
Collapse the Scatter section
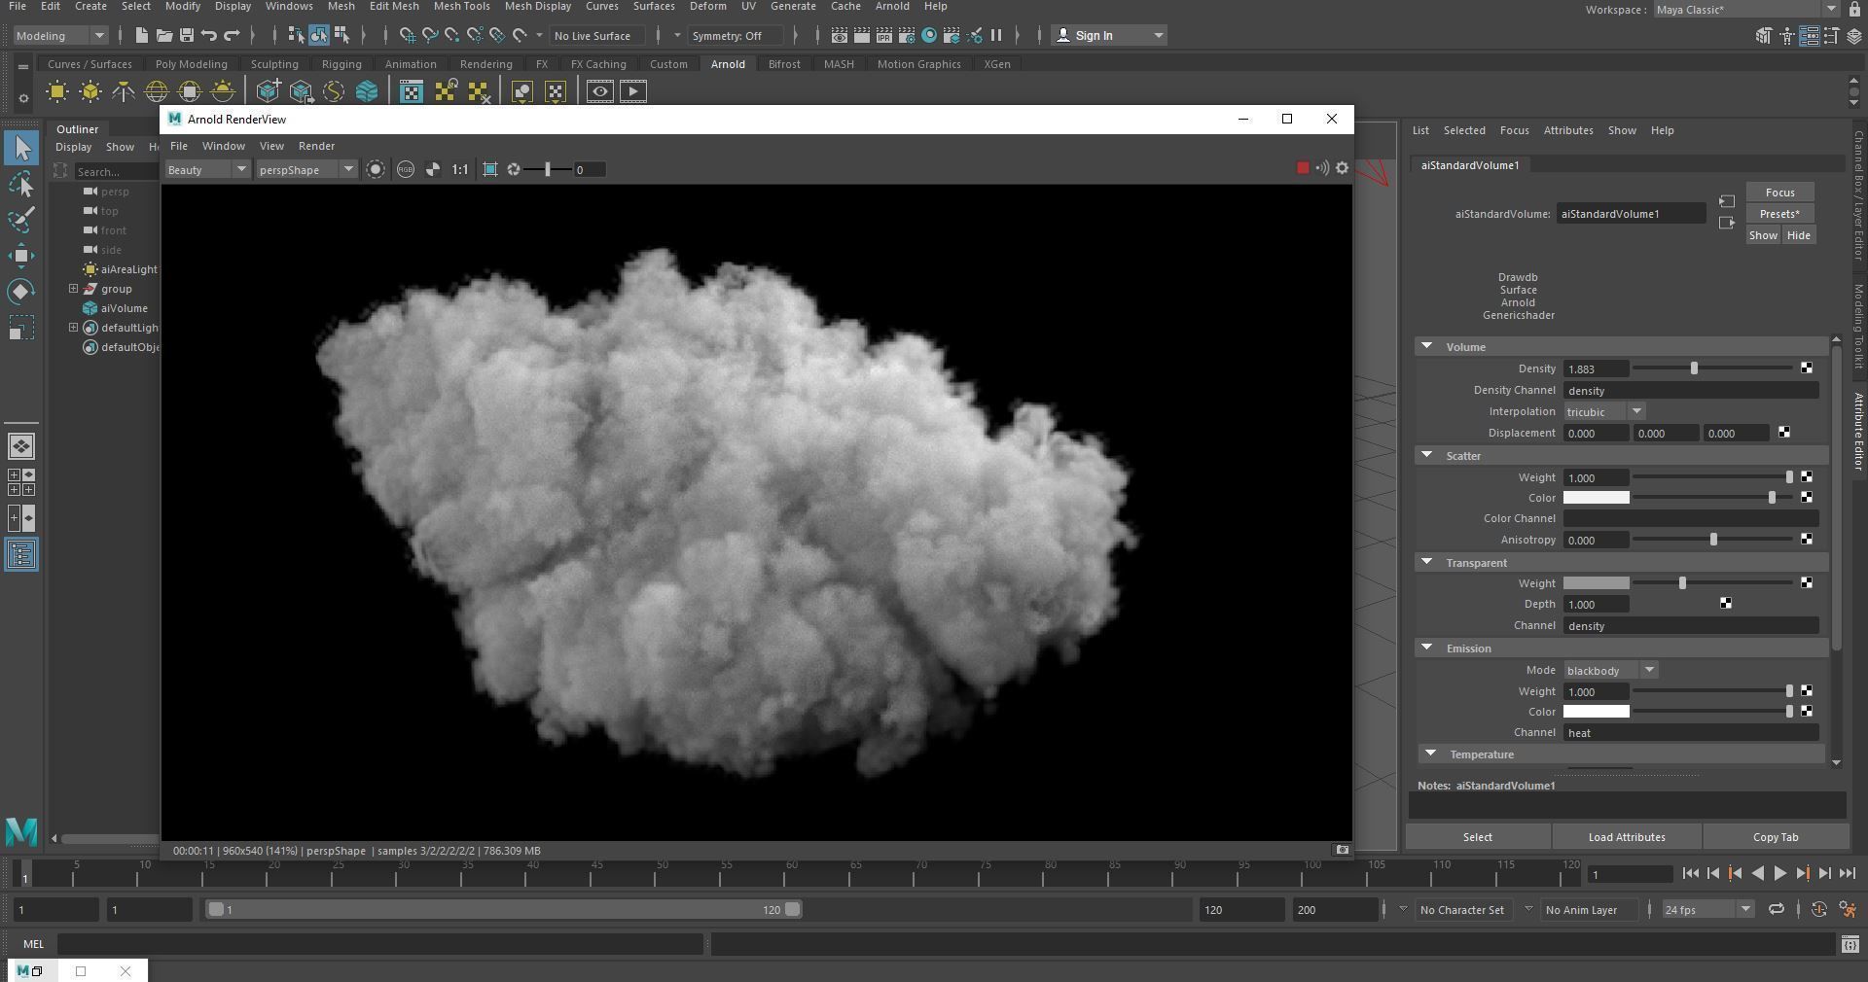pos(1427,455)
